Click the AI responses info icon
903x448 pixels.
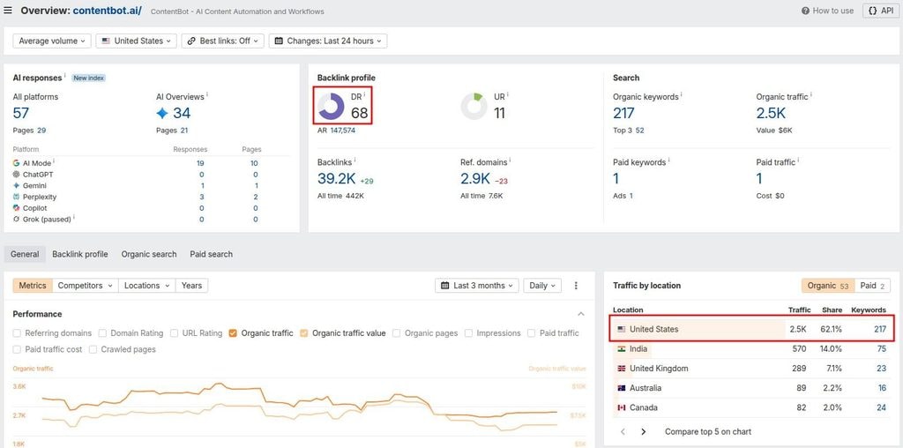tap(65, 76)
